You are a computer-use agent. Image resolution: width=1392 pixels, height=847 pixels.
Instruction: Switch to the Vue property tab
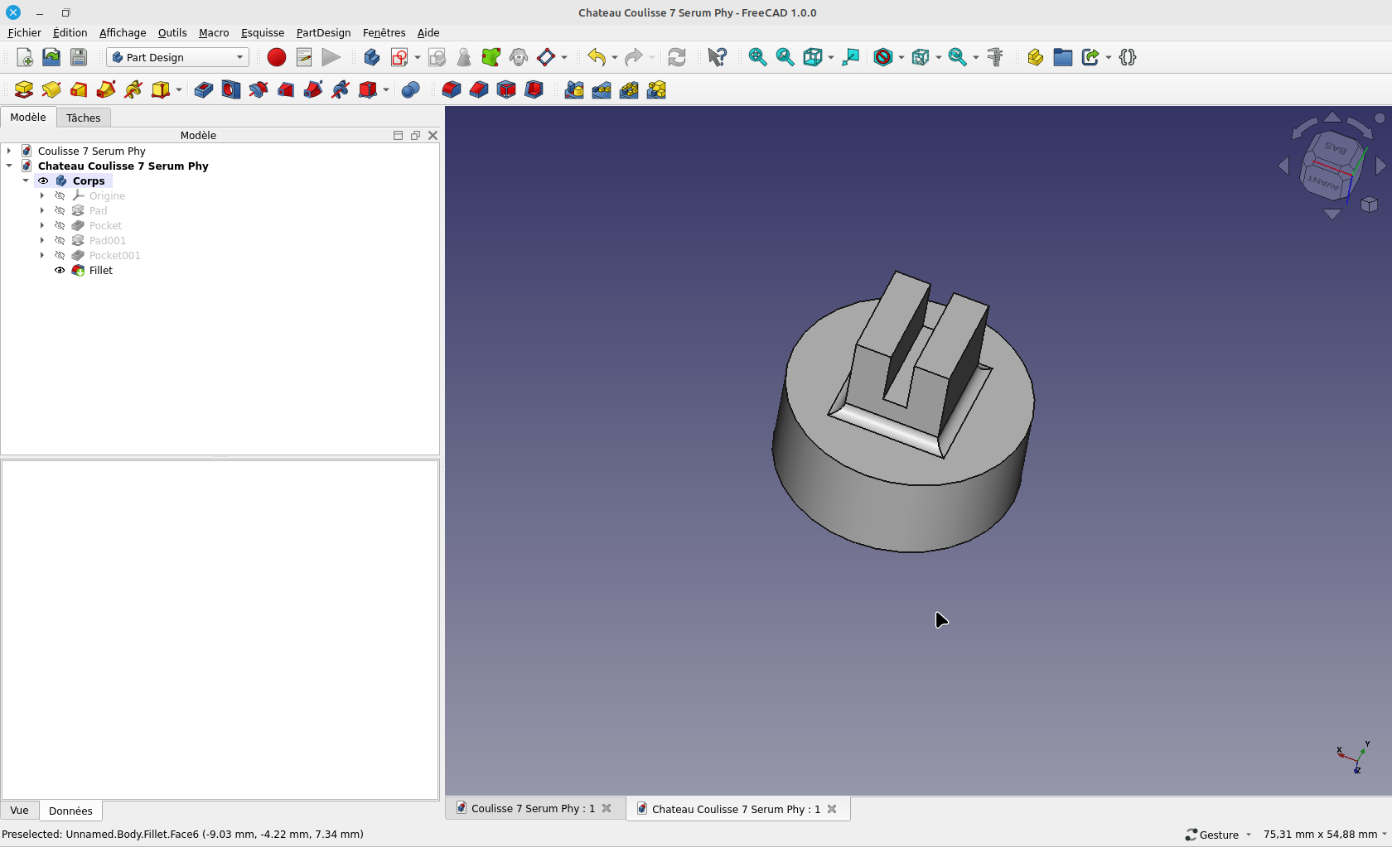pos(19,811)
